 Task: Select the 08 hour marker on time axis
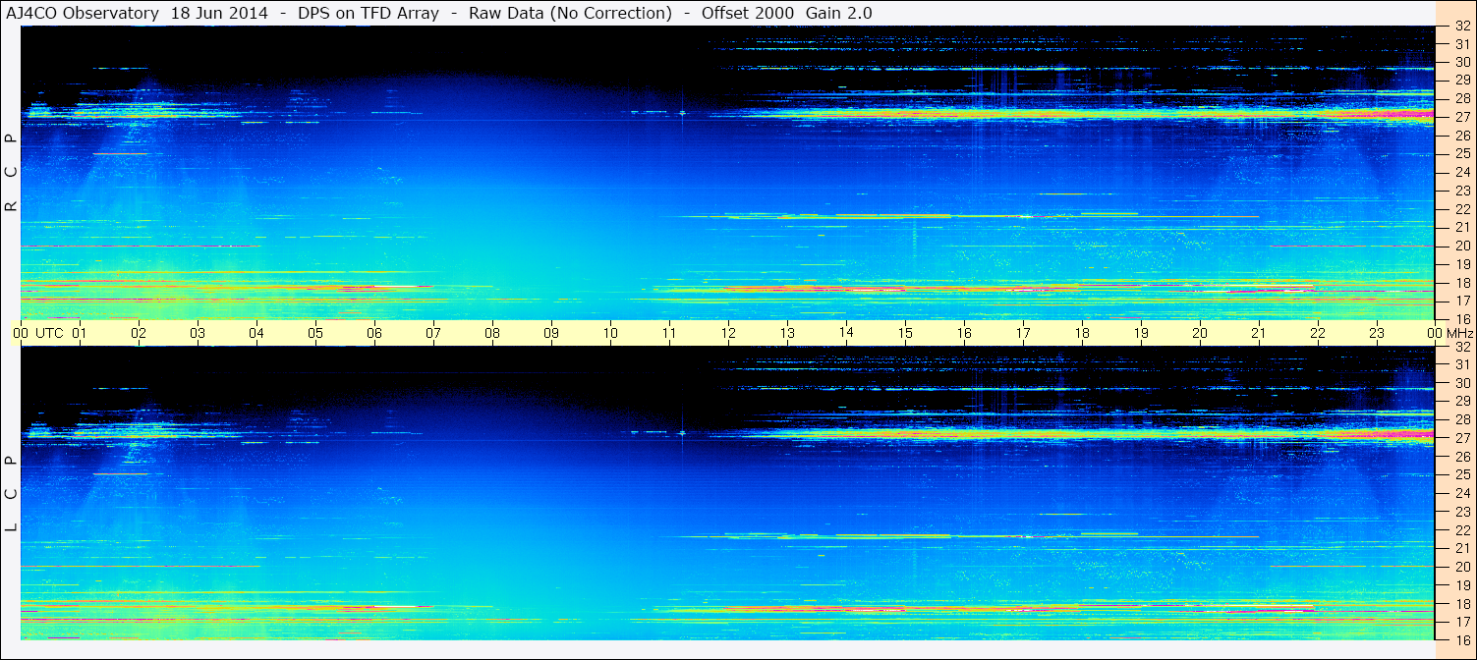492,333
